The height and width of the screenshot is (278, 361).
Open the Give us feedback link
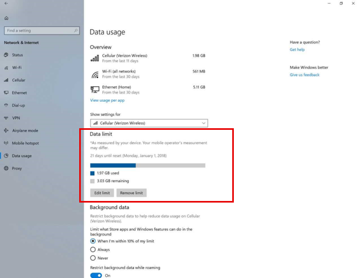pyautogui.click(x=304, y=75)
